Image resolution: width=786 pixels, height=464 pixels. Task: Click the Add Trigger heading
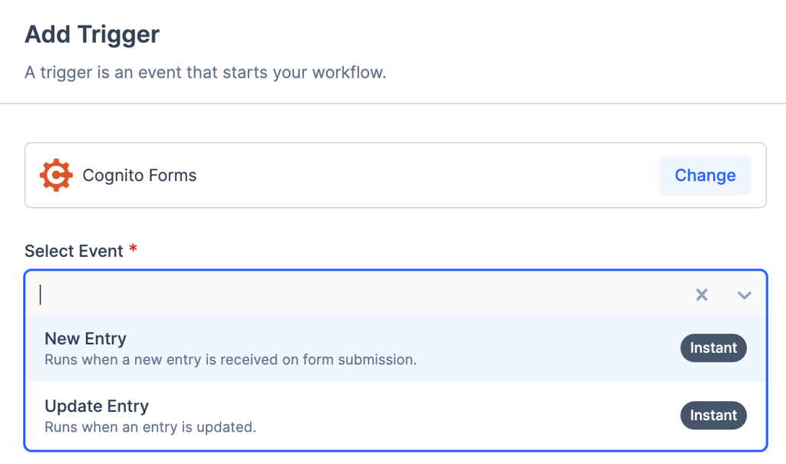[92, 35]
